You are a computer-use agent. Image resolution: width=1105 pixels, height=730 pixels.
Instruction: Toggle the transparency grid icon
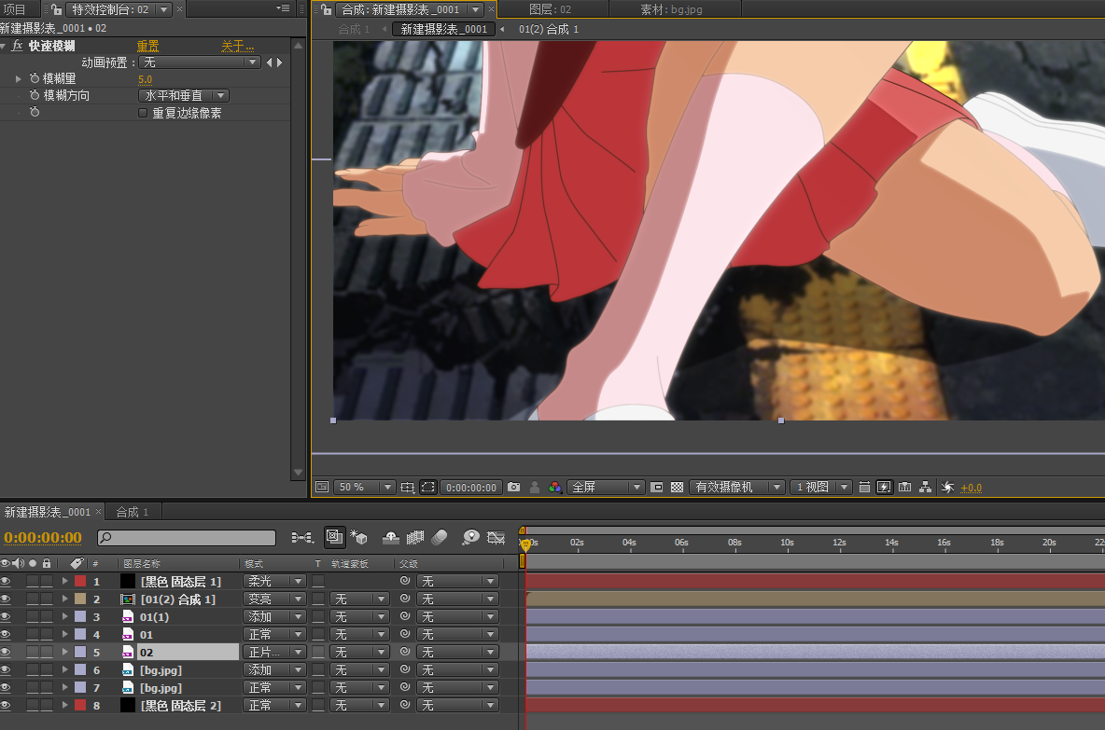tap(677, 487)
